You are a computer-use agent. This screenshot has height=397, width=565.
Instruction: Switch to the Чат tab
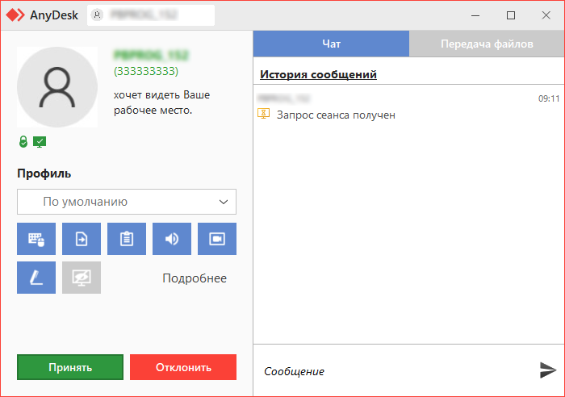pos(331,44)
